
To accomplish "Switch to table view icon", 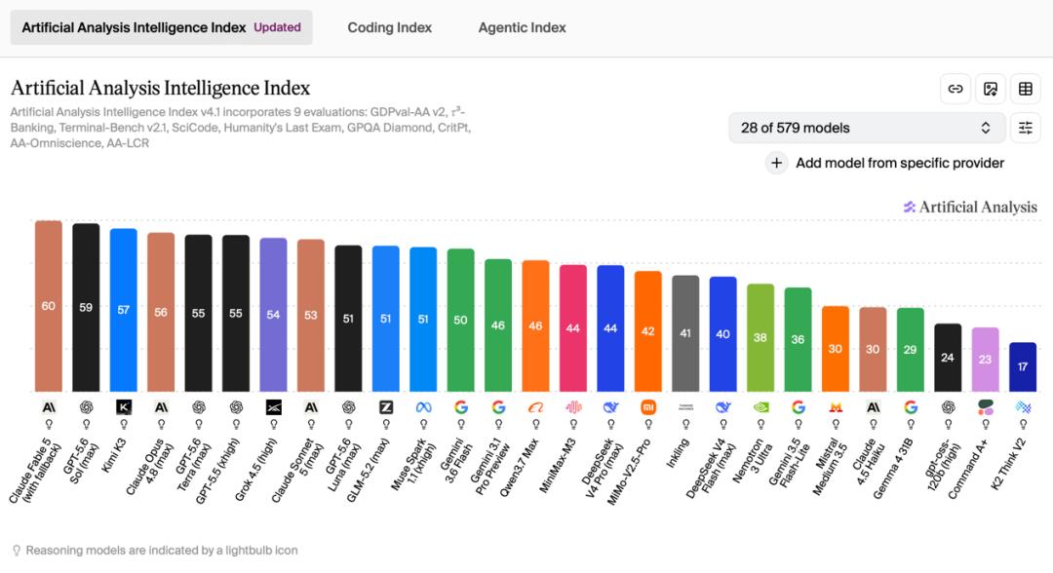I will (1025, 89).
